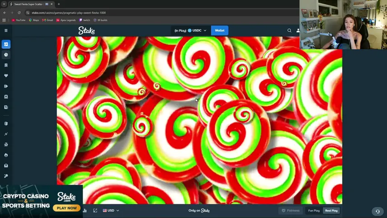Viewport: 387px width, 218px height.
Task: Click the Fairness button
Action: [290, 211]
